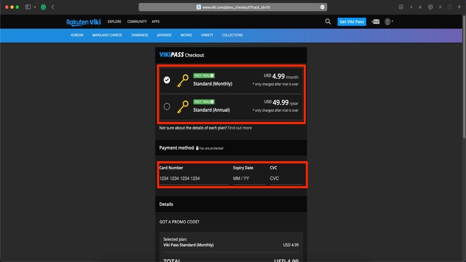Screen dimensions: 466x262
Task: Click the lock icon near You are protected
Action: [x=197, y=148]
